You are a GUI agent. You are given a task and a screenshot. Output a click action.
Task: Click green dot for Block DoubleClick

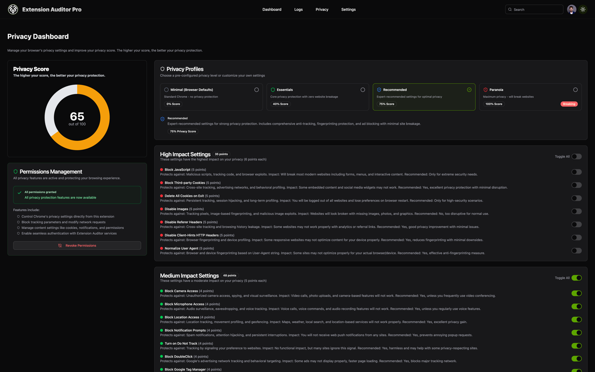[x=162, y=357]
